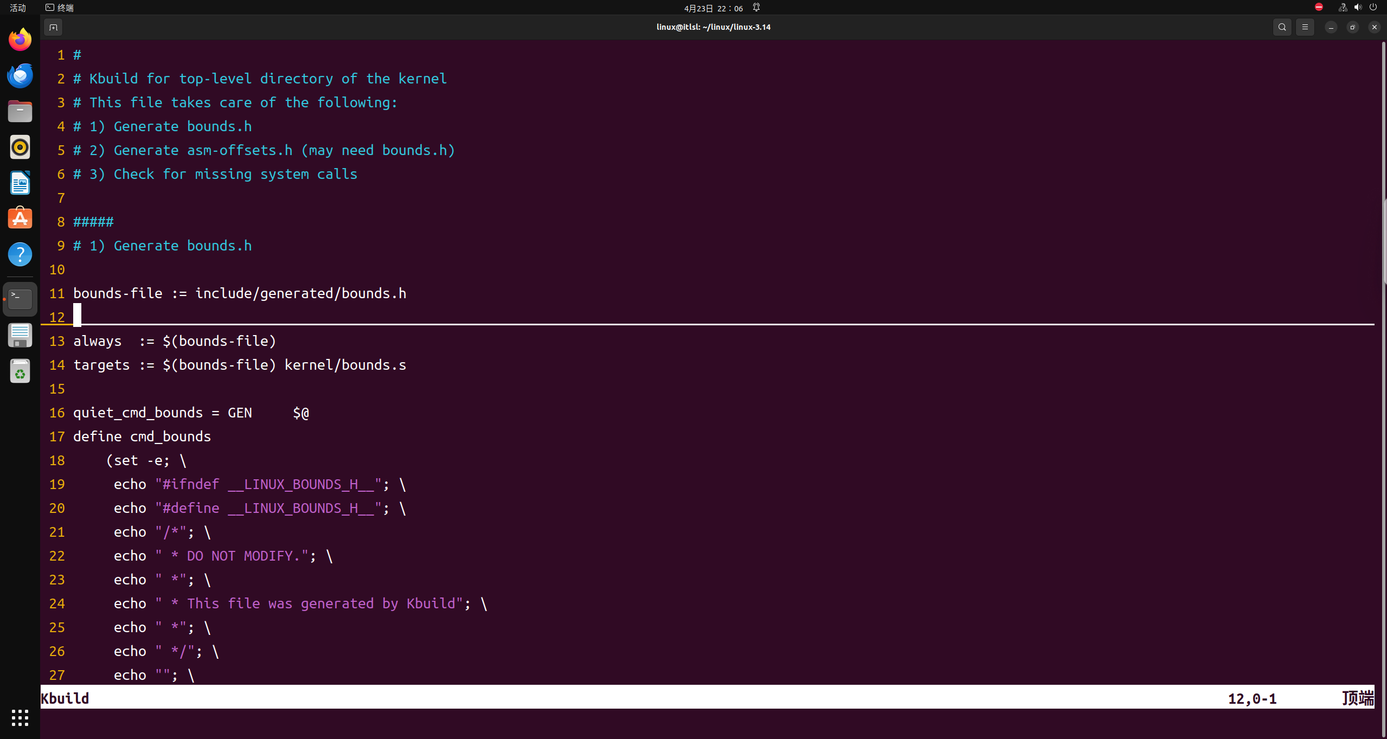
Task: Open the 终端 app menu in the top bar
Action: pyautogui.click(x=60, y=8)
